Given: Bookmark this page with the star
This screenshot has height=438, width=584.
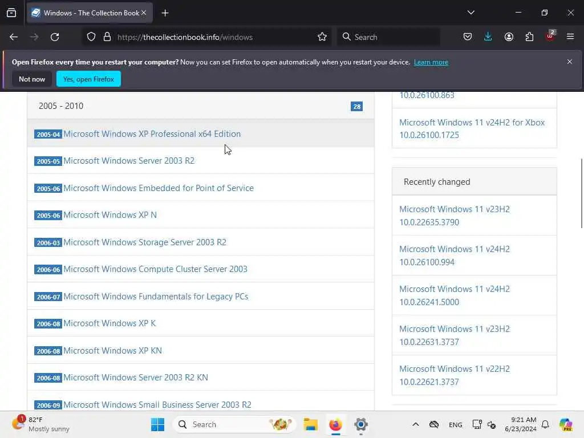Looking at the screenshot, I should point(322,37).
